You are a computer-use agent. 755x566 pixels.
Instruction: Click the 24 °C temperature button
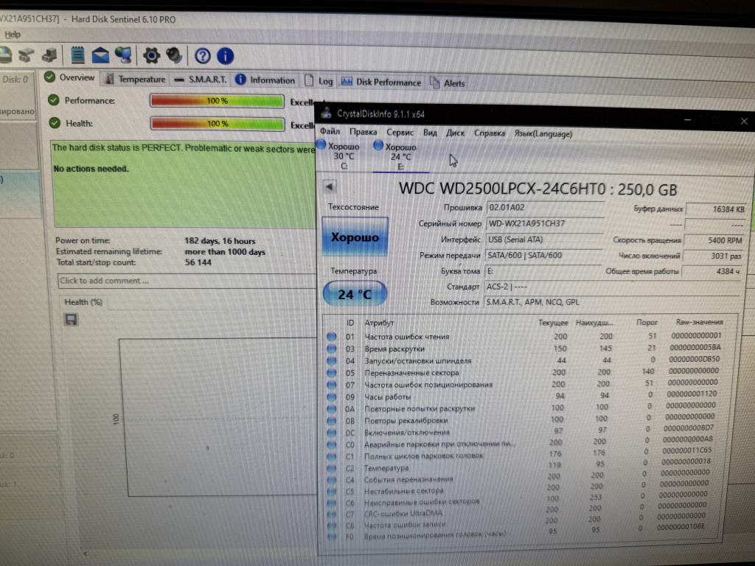point(355,294)
